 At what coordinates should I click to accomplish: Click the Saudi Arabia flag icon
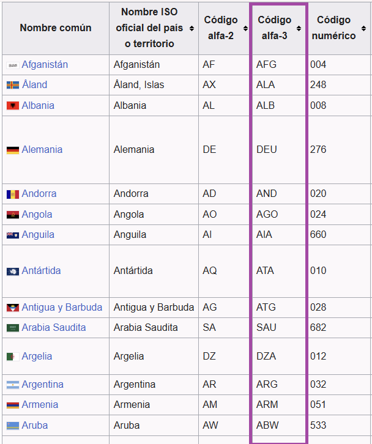coord(12,328)
